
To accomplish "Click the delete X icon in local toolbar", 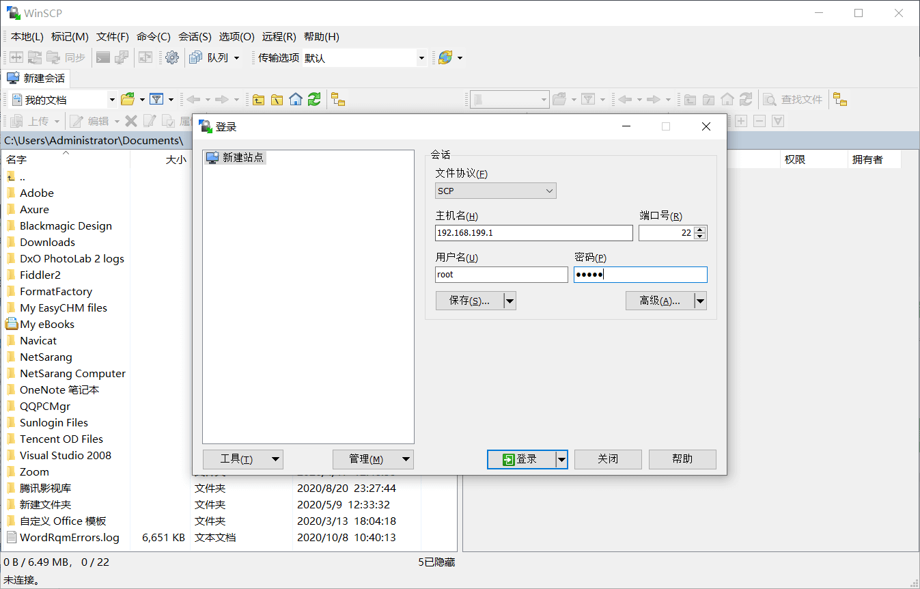I will coord(131,121).
